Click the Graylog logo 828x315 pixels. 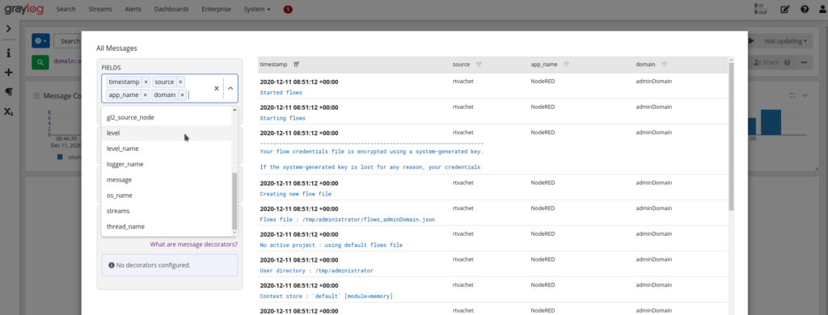pyautogui.click(x=23, y=9)
